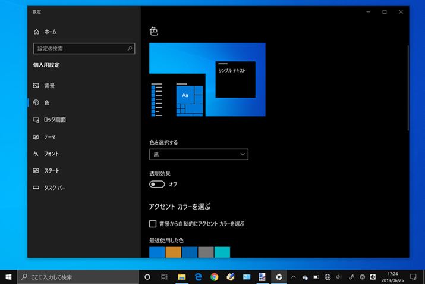This screenshot has height=284, width=425.
Task: Open the Windows Start menu
Action: [9, 277]
